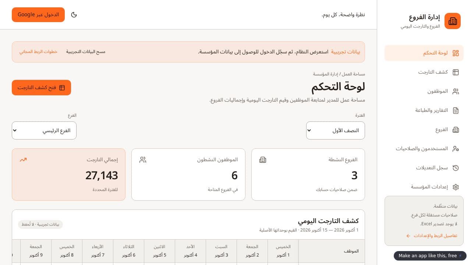Click Make an app like this, free badge
The height and width of the screenshot is (265, 471).
click(430, 256)
